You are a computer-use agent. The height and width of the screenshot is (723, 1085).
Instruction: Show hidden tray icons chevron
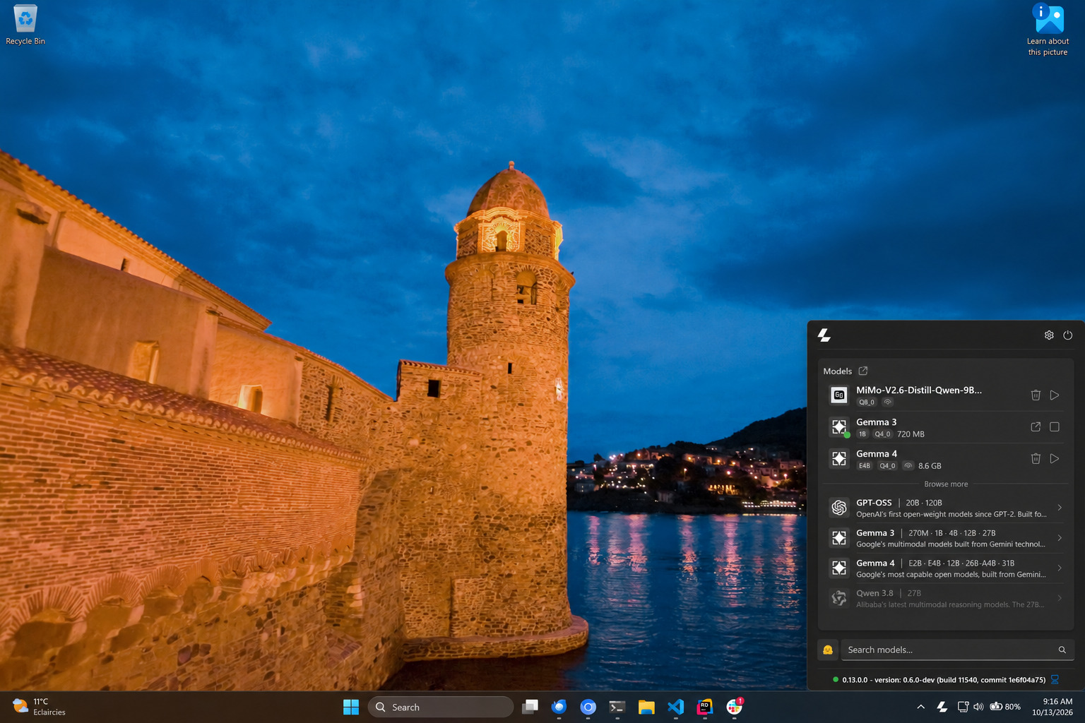[x=920, y=707]
